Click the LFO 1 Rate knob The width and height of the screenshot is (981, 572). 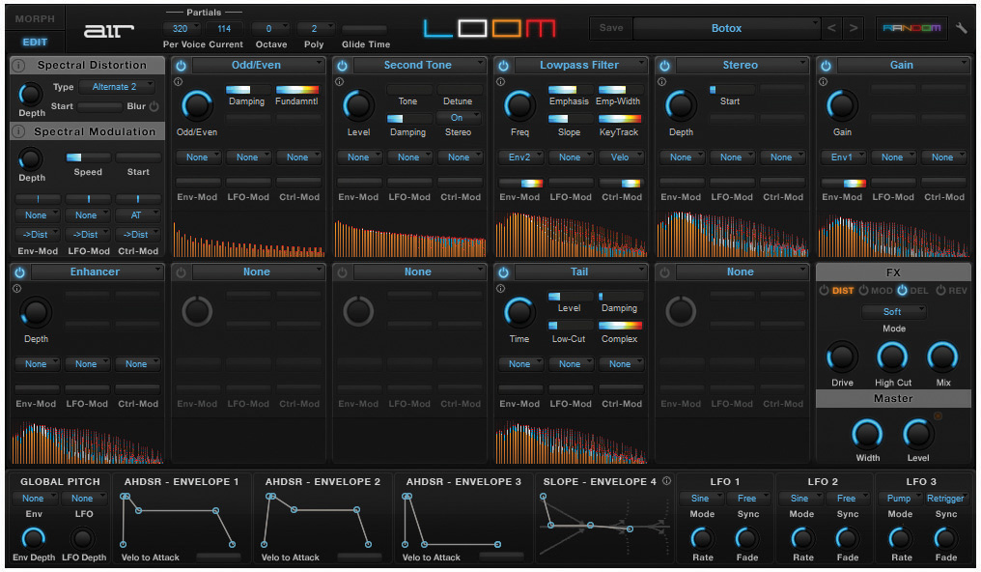click(703, 538)
